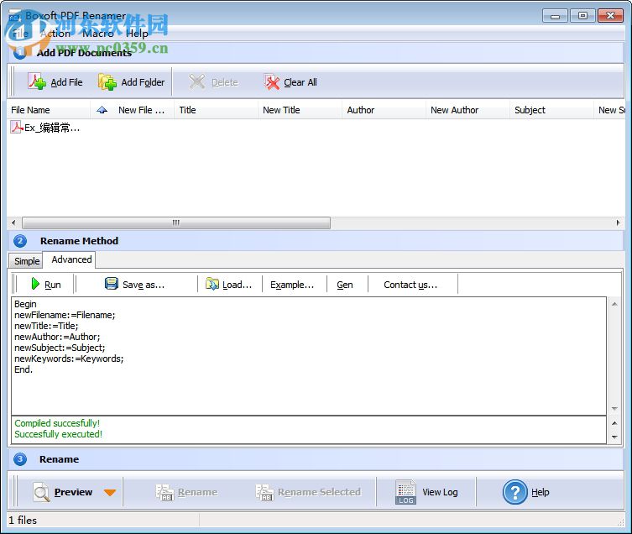This screenshot has width=632, height=534.
Task: Click the script editor scroll up arrow
Action: [614, 304]
